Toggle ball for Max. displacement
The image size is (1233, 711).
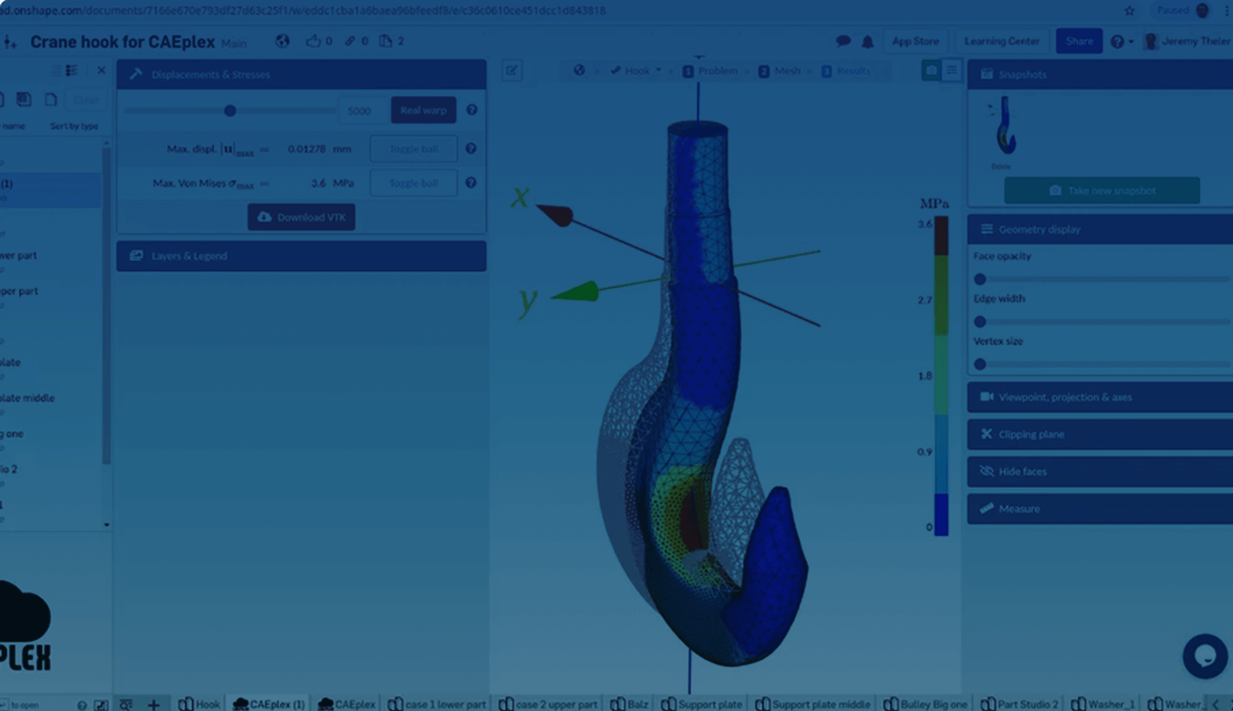pos(413,149)
